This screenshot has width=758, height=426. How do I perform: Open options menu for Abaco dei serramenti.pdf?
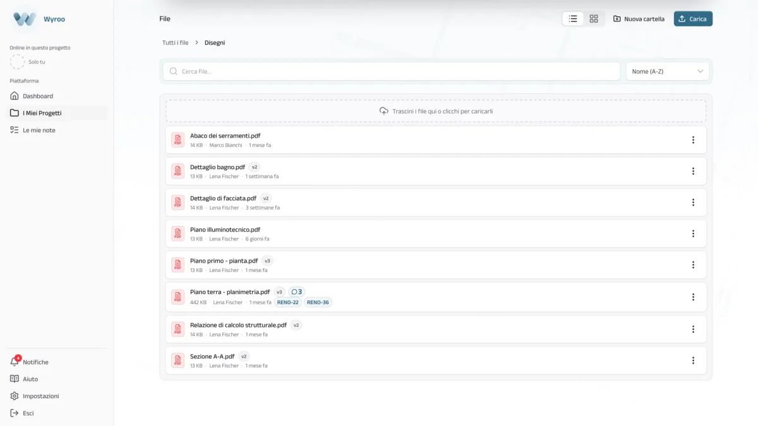point(693,140)
